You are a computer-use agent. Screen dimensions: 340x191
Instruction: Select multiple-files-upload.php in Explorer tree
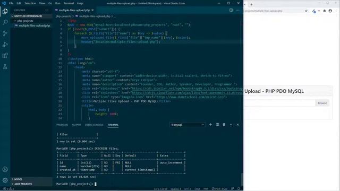[34, 25]
